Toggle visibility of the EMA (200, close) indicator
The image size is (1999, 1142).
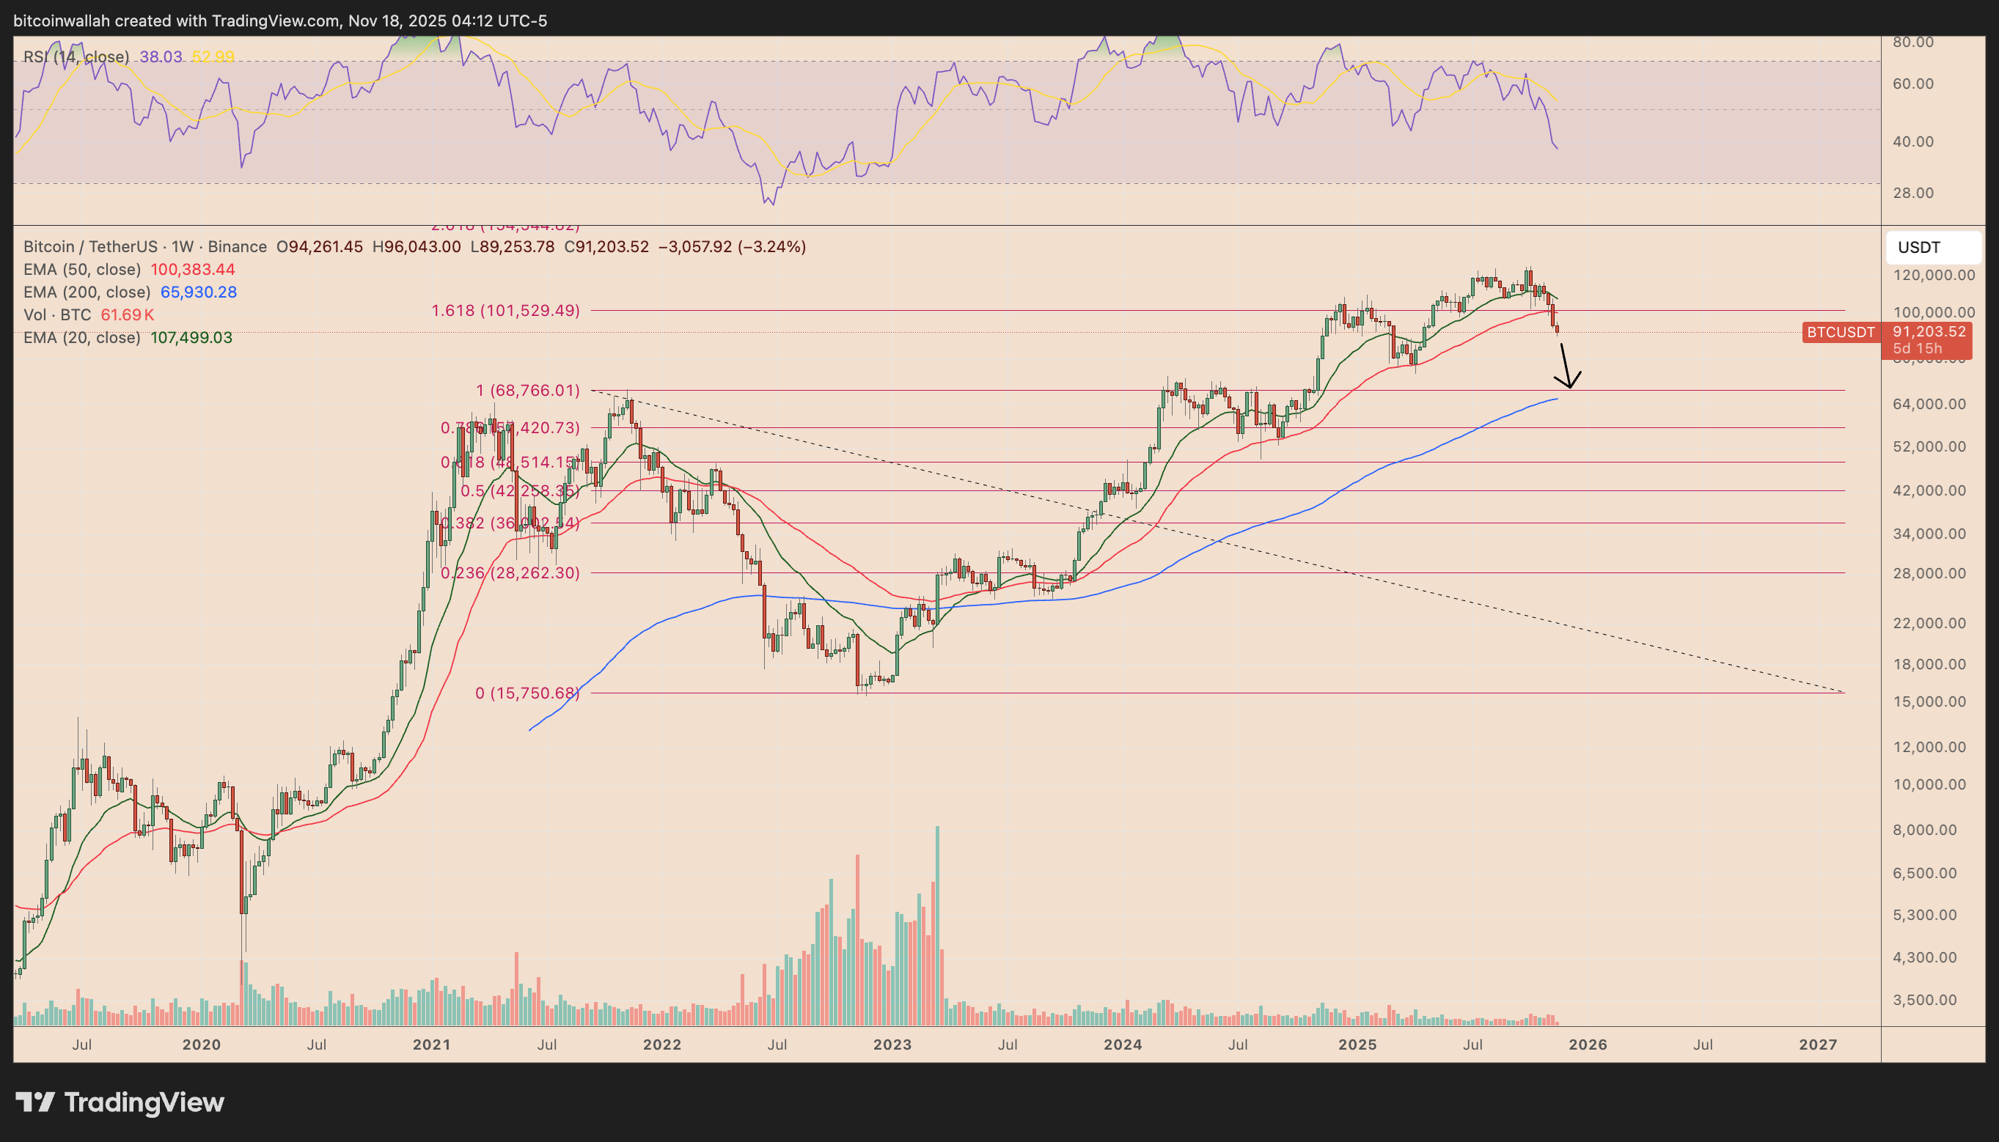87,292
